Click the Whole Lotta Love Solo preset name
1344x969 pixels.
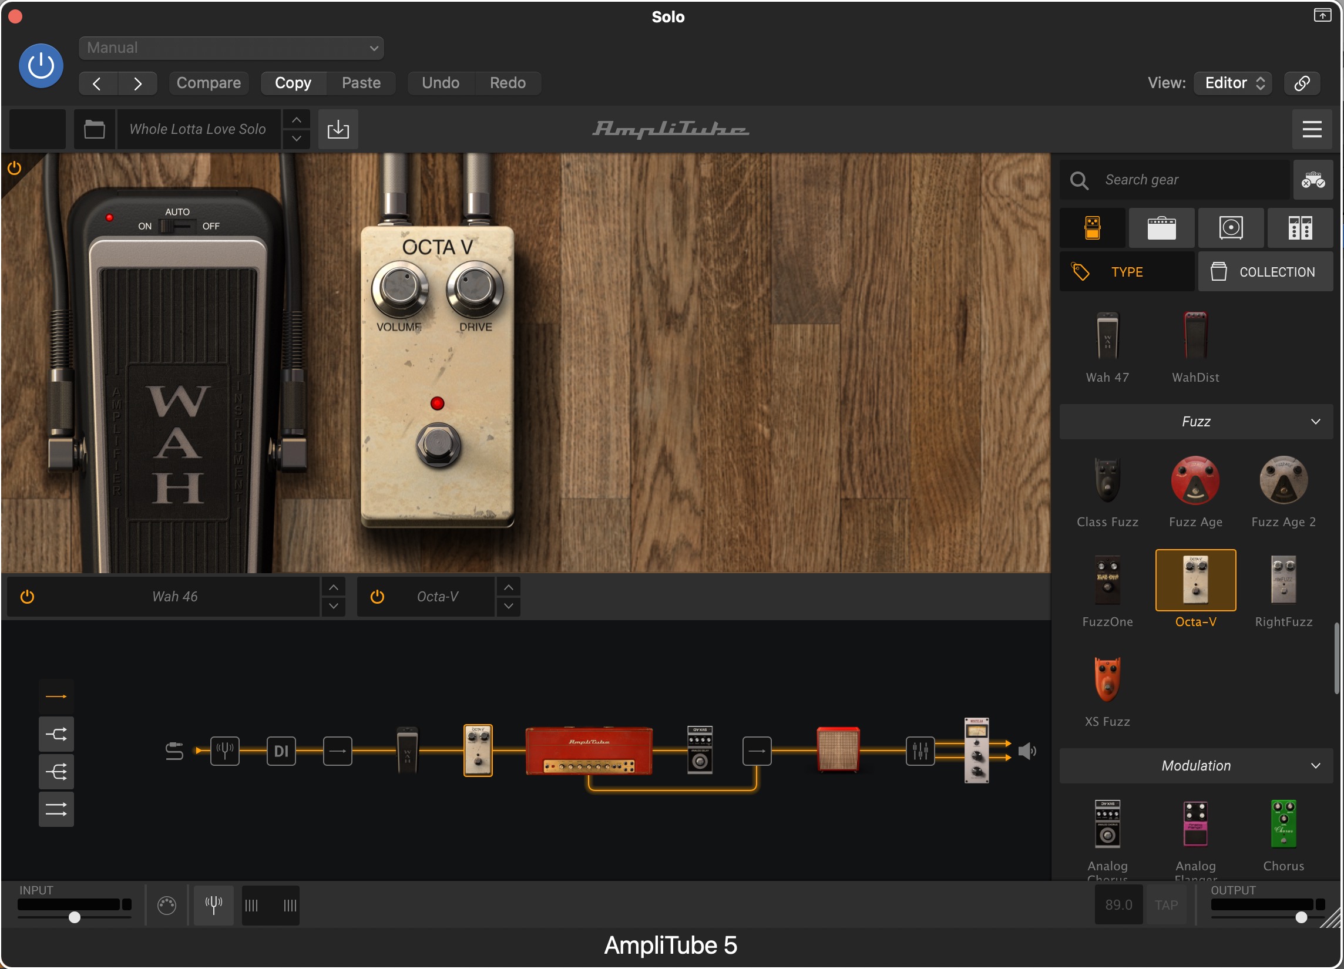197,129
